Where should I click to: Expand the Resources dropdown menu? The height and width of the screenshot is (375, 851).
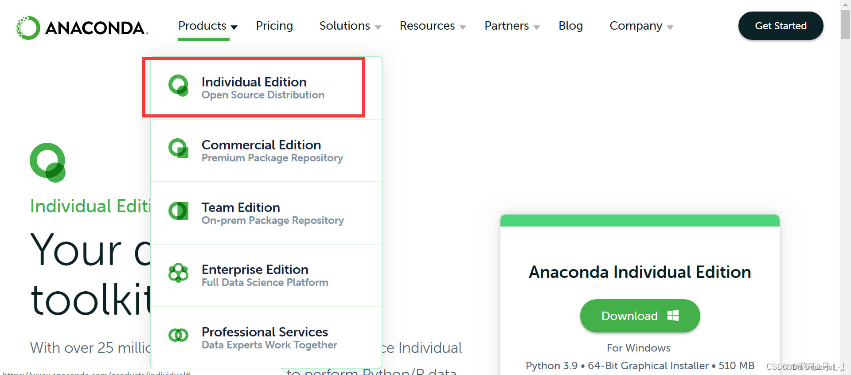coord(433,26)
